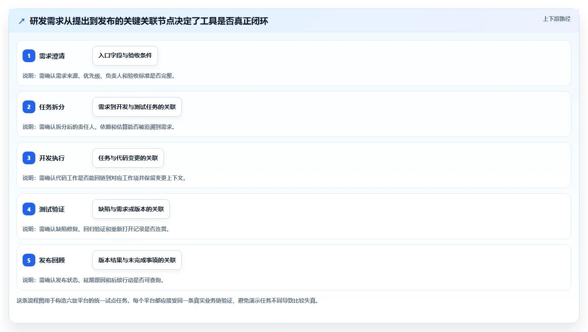Click step number badge 2 for 任务拆分
Image resolution: width=588 pixels, height=332 pixels.
click(x=29, y=107)
